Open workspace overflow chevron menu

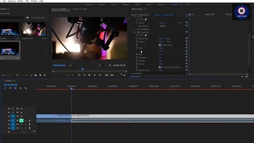(x=188, y=4)
